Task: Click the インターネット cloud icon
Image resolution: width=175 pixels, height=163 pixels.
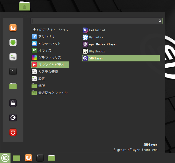Action: point(34,44)
